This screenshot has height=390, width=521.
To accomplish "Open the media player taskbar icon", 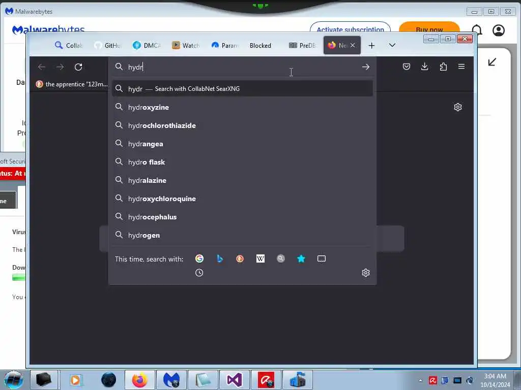I will pos(75,380).
